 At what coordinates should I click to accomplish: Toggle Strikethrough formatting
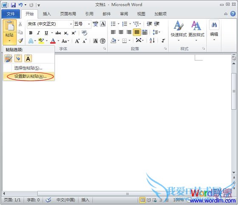point(58,33)
